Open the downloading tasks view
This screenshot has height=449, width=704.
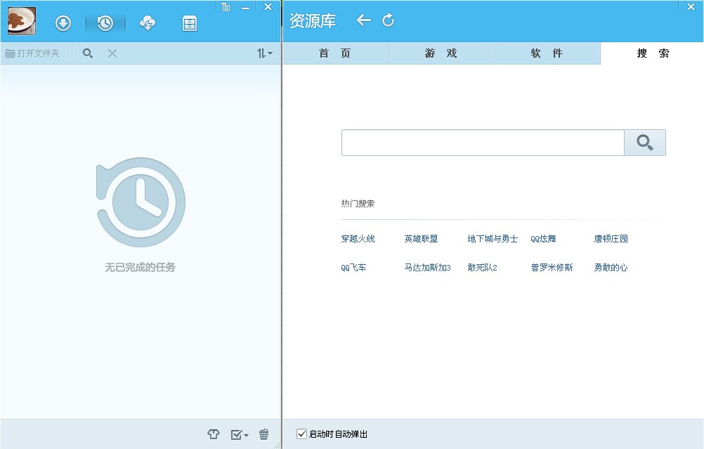[x=63, y=23]
